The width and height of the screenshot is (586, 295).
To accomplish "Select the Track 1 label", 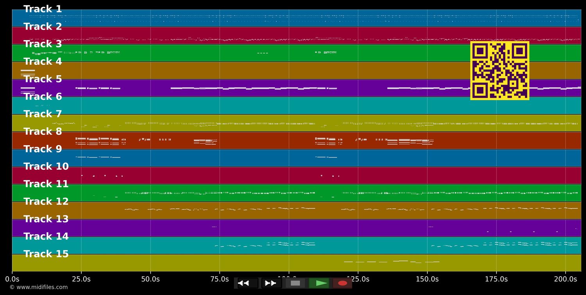I will [43, 9].
